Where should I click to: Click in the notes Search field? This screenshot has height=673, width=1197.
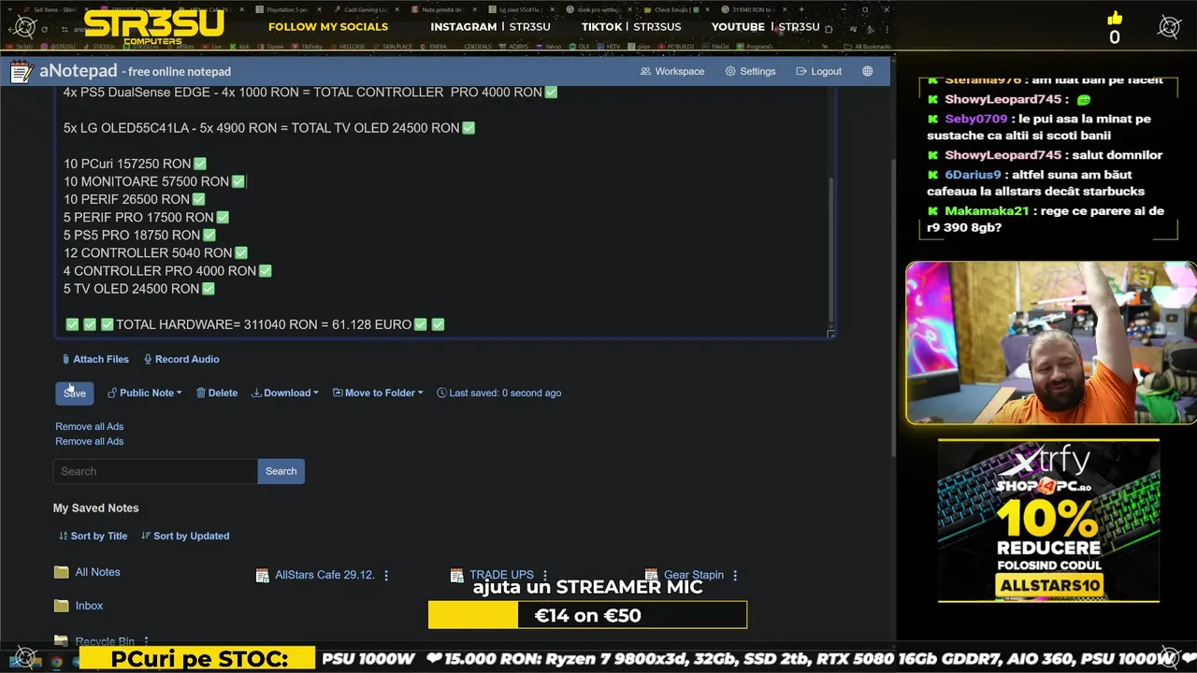click(x=155, y=471)
